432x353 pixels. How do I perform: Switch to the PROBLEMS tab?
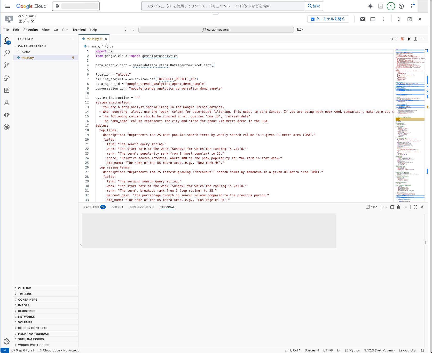coord(91,207)
